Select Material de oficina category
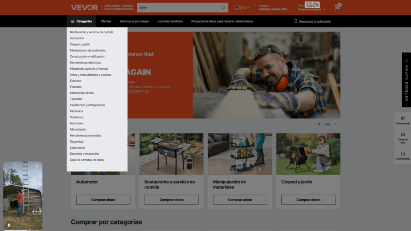This screenshot has width=411, height=231. pos(82,93)
